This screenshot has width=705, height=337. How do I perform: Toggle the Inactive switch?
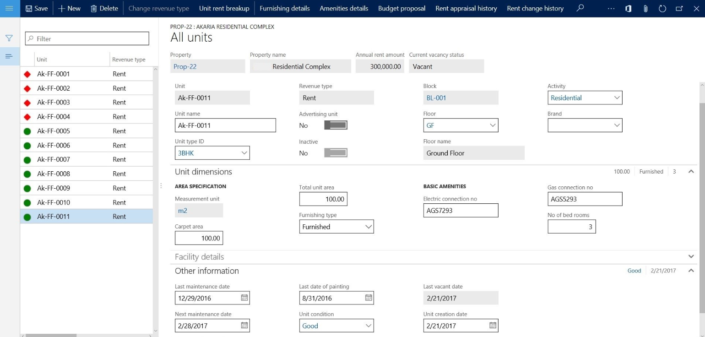coord(336,153)
